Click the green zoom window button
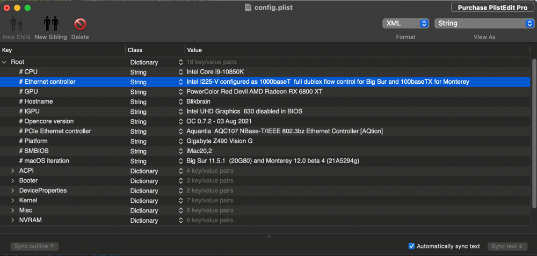Viewport: 537px width, 256px height. [x=27, y=8]
